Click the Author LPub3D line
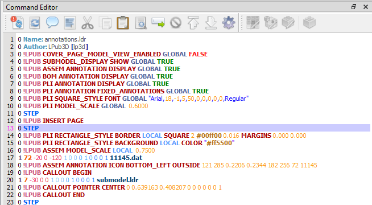 pyautogui.click(x=53, y=47)
